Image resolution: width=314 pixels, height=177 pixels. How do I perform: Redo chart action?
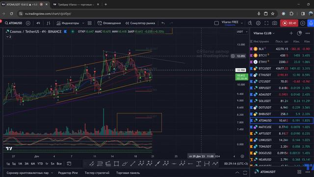click(171, 23)
